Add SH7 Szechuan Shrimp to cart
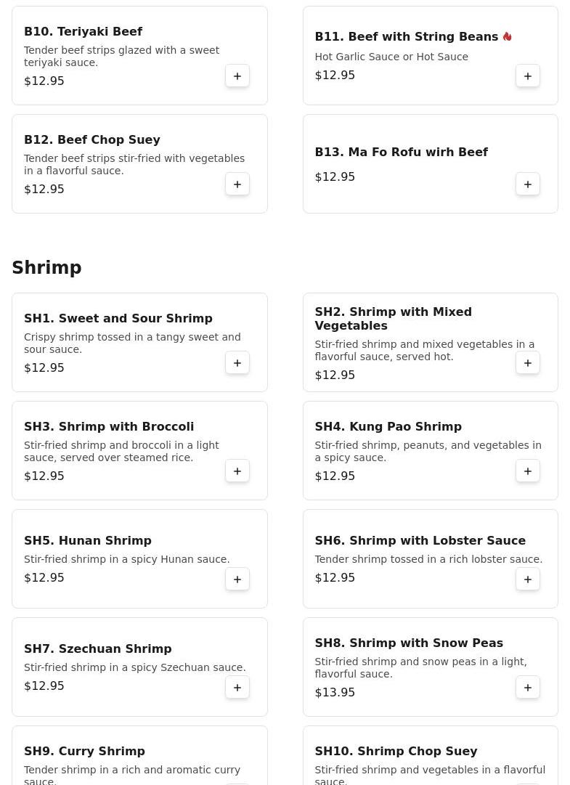 (x=237, y=688)
